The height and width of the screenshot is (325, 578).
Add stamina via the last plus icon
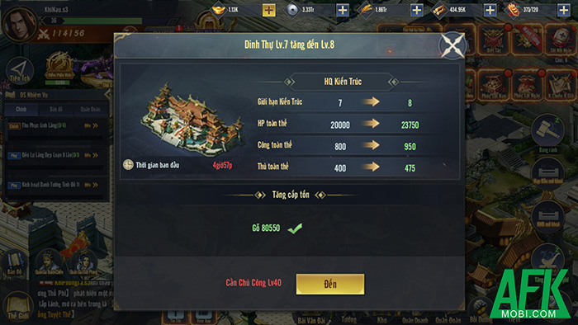click(x=564, y=10)
